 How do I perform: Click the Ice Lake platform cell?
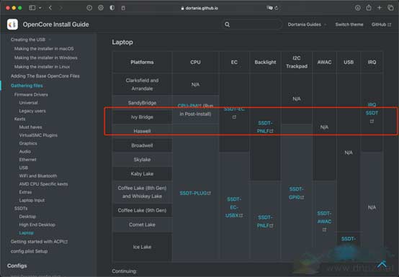[142, 247]
